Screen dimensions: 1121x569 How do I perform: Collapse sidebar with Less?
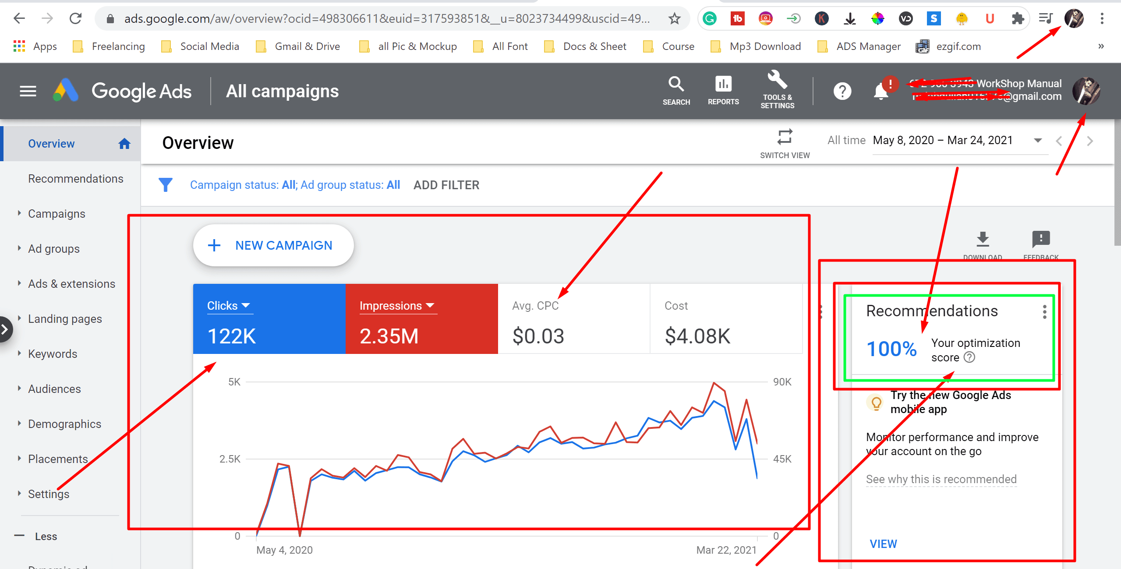pyautogui.click(x=36, y=536)
